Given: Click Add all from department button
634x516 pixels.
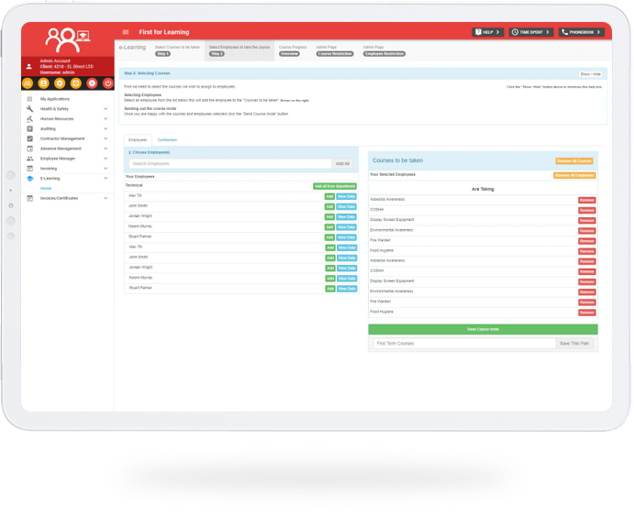Looking at the screenshot, I should point(334,185).
